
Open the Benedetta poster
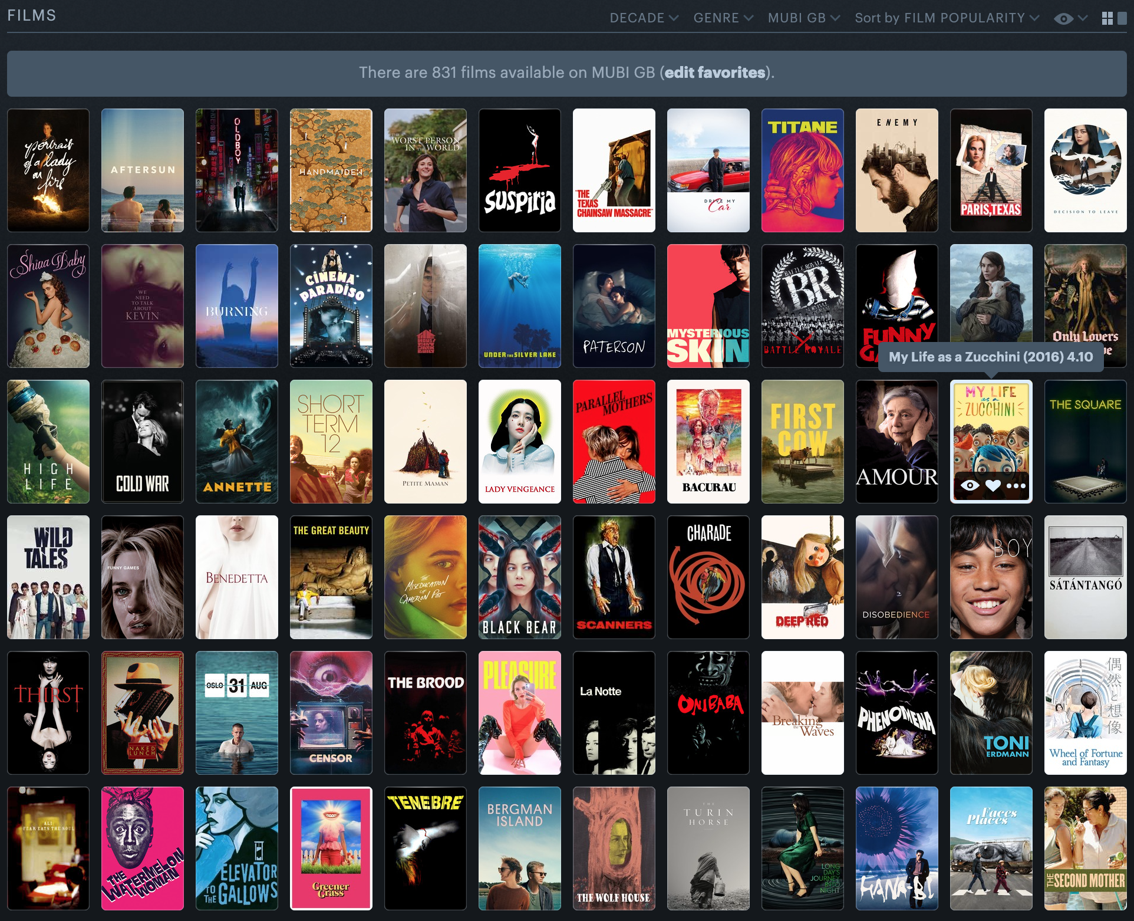(237, 577)
